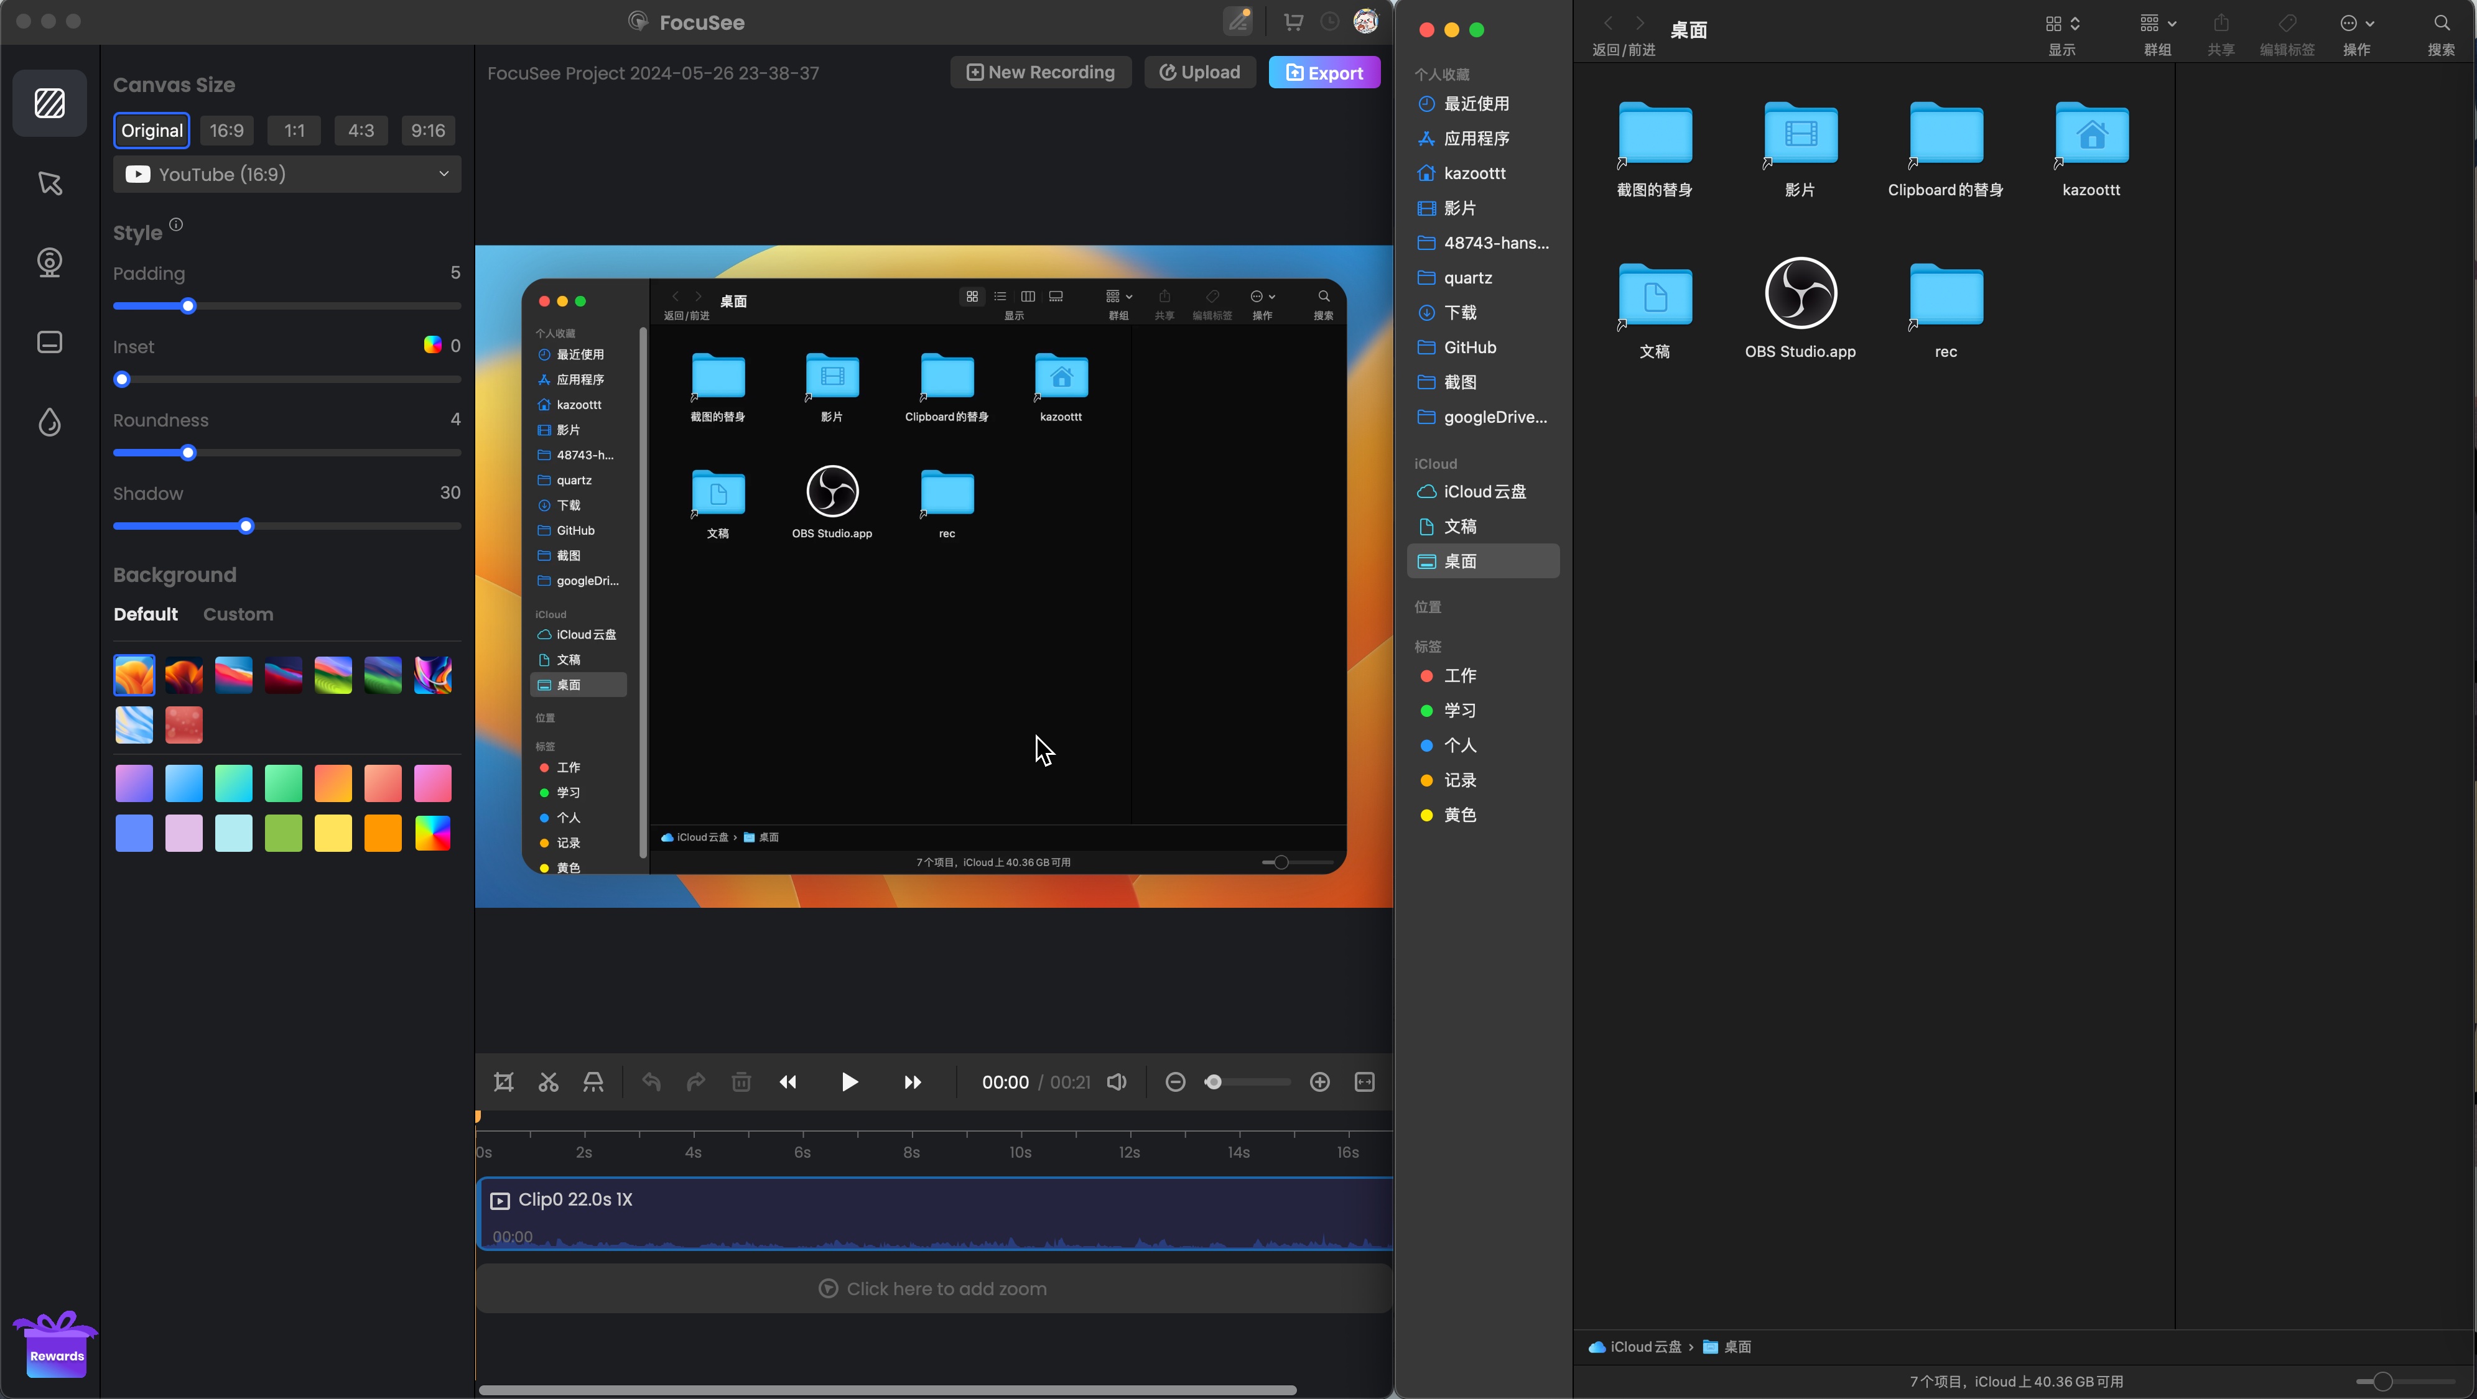Switch to the Custom background tab
This screenshot has width=2477, height=1399.
(238, 614)
